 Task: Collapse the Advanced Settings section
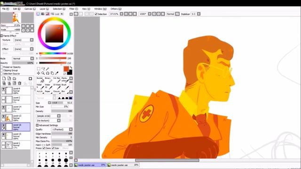coord(37,125)
